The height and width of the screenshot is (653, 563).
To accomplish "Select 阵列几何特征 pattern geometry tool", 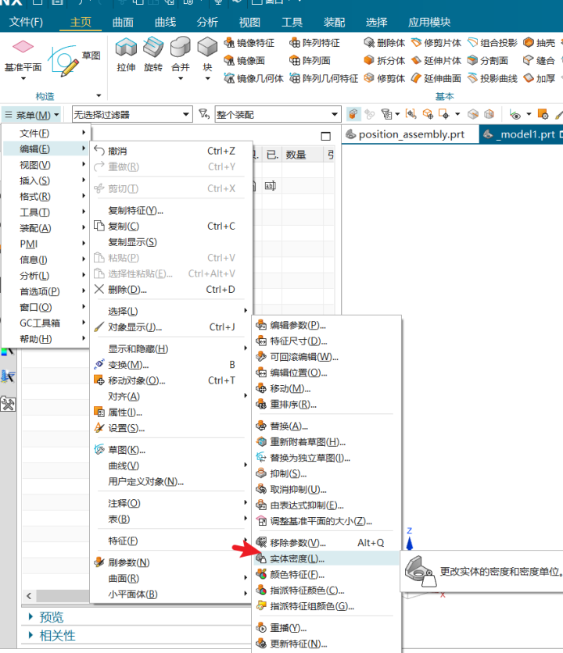I will pyautogui.click(x=324, y=78).
